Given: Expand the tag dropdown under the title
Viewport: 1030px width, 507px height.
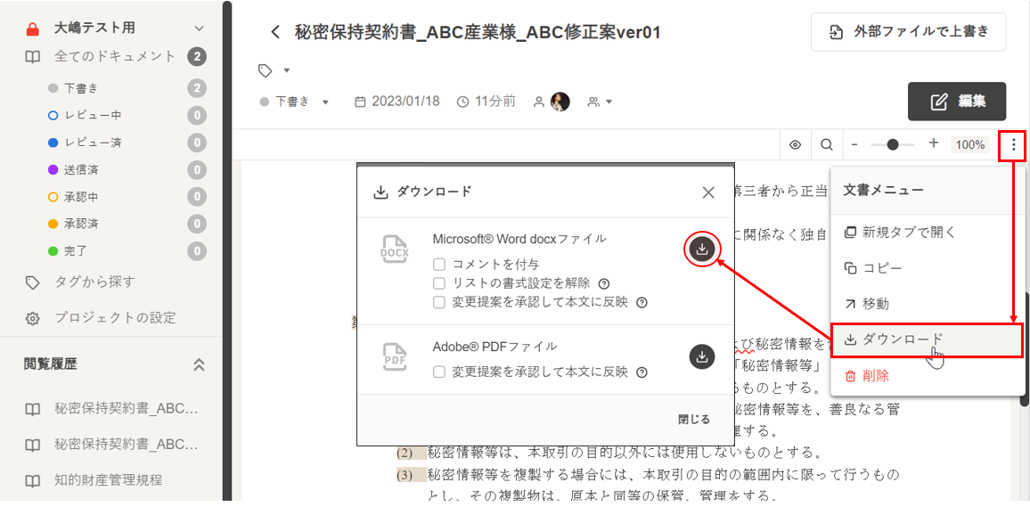Looking at the screenshot, I should click(274, 70).
